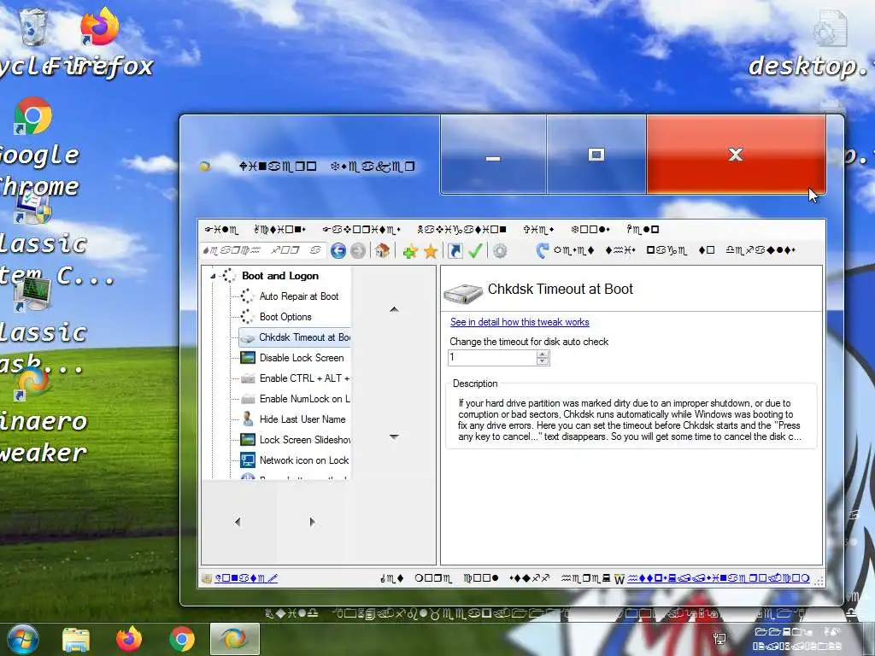Select Hide Last User Name in the tree
Screen dimensions: 875x656
tap(302, 419)
